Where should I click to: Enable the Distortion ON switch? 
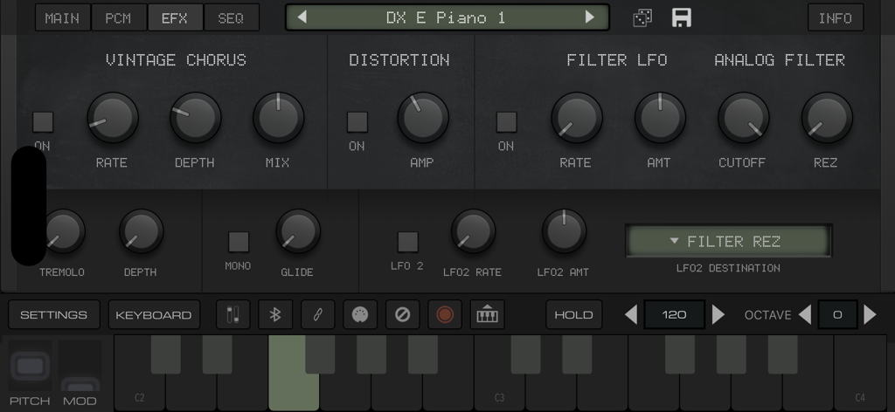point(357,122)
